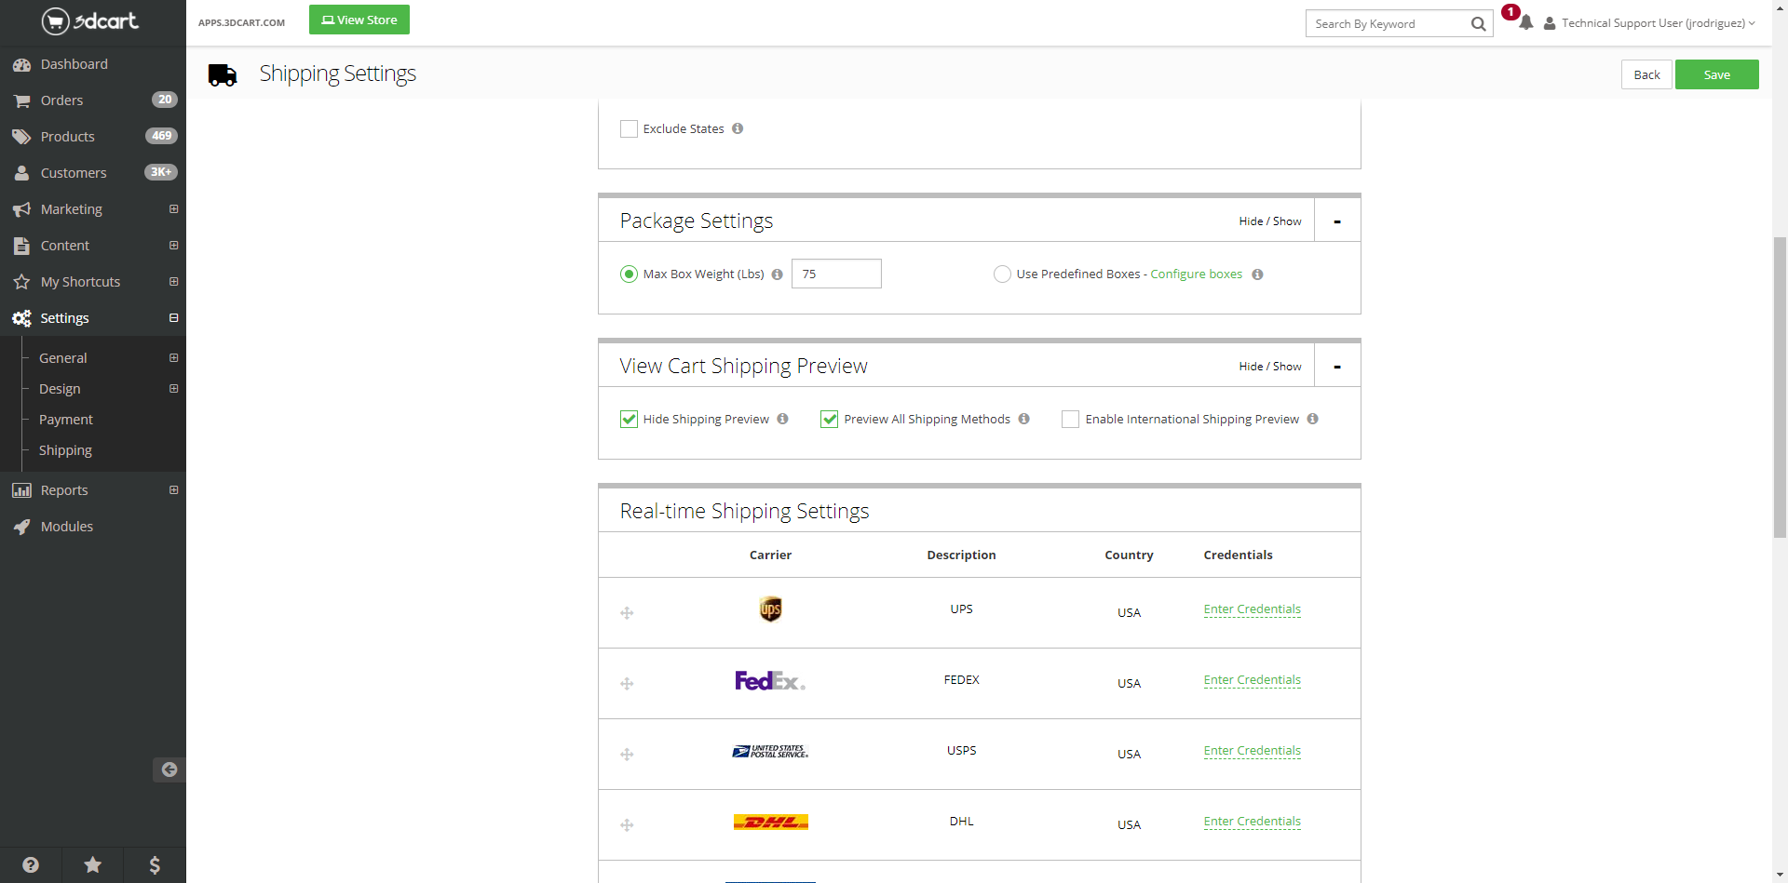Collapse the Package Settings section

pos(1337,221)
